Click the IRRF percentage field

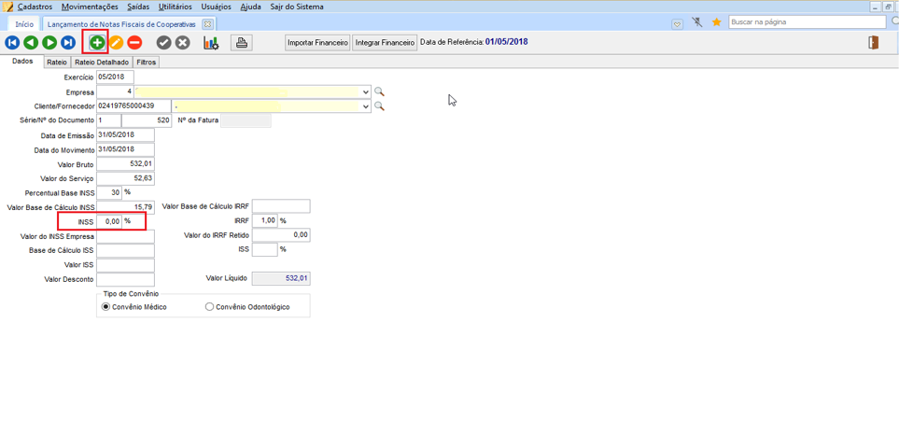(265, 221)
